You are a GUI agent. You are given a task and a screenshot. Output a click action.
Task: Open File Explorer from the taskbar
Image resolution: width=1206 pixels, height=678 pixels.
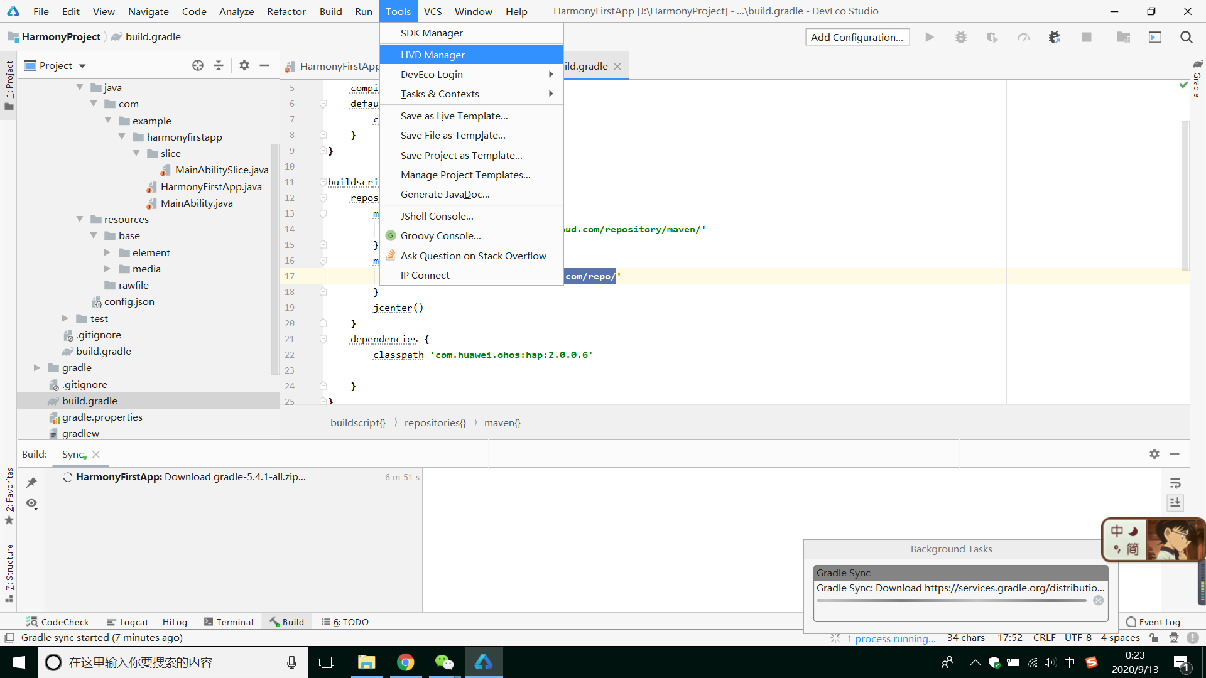366,662
